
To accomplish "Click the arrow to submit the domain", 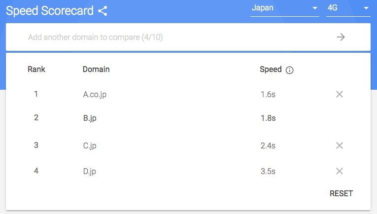I will [341, 37].
